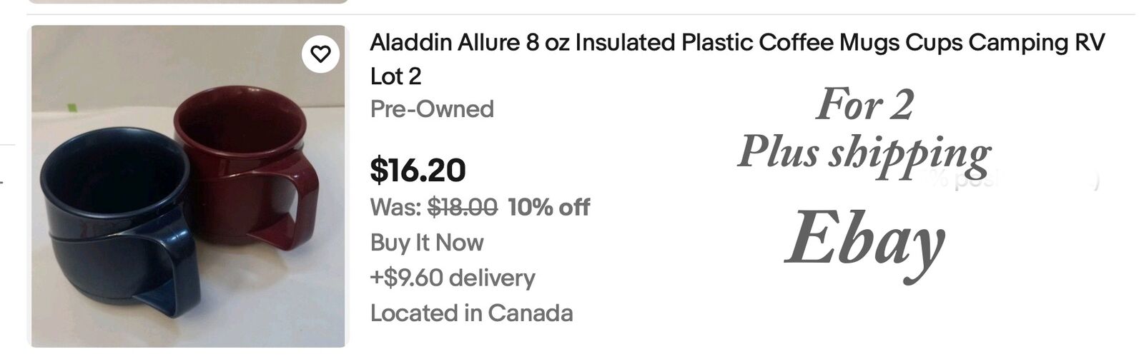1144x364 pixels.
Task: Click the +$9.60 delivery text
Action: pos(452,278)
